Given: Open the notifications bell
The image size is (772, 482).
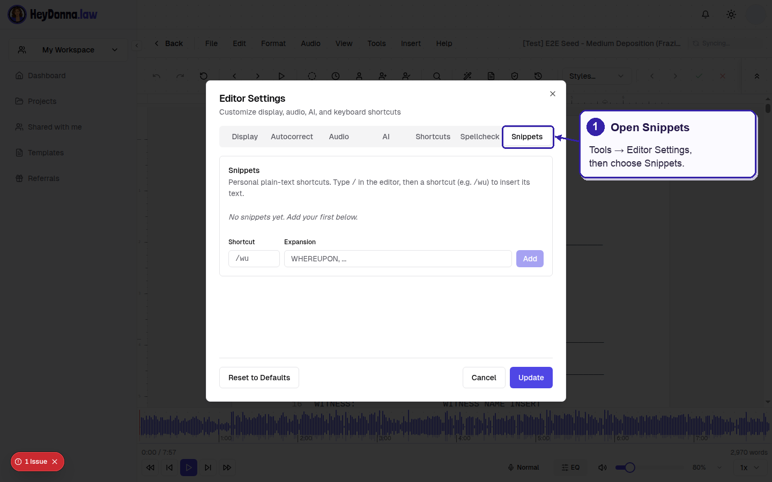Looking at the screenshot, I should [706, 14].
